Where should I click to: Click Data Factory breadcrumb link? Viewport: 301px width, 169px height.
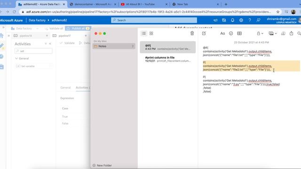tap(37, 20)
